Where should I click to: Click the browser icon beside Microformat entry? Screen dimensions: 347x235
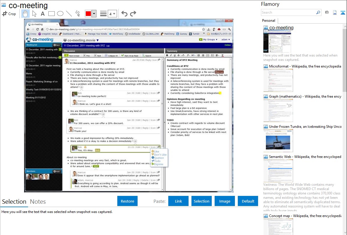point(266,66)
